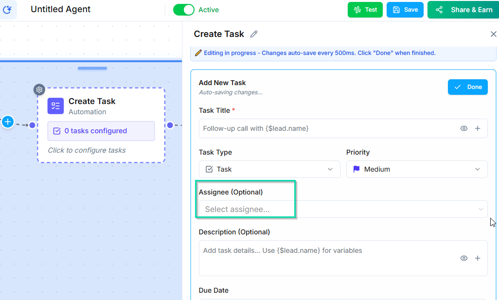This screenshot has width=499, height=300.
Task: Open the 0 tasks configured list
Action: (x=101, y=131)
